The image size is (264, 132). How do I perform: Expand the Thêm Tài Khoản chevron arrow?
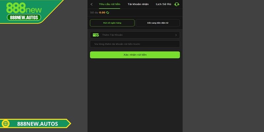coord(176,35)
